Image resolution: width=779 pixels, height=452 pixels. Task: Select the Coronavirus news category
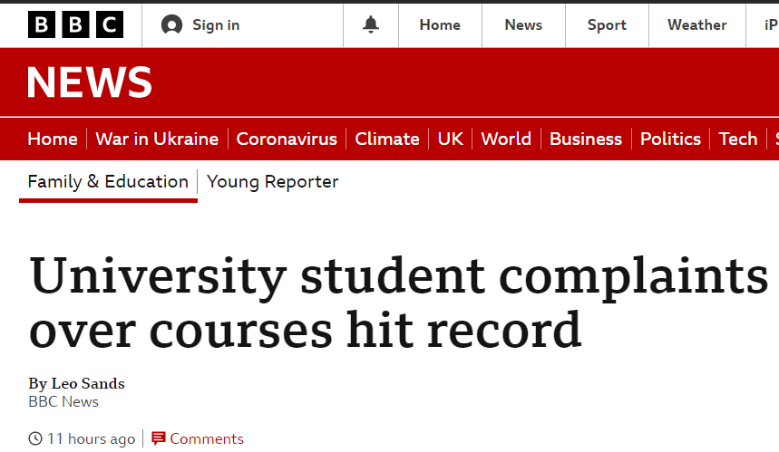point(287,139)
